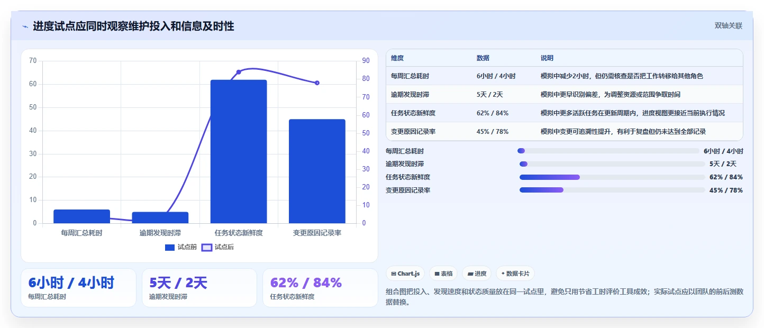Click the 逾期发现时滞 progress bar
This screenshot has height=328, width=764.
(612, 164)
